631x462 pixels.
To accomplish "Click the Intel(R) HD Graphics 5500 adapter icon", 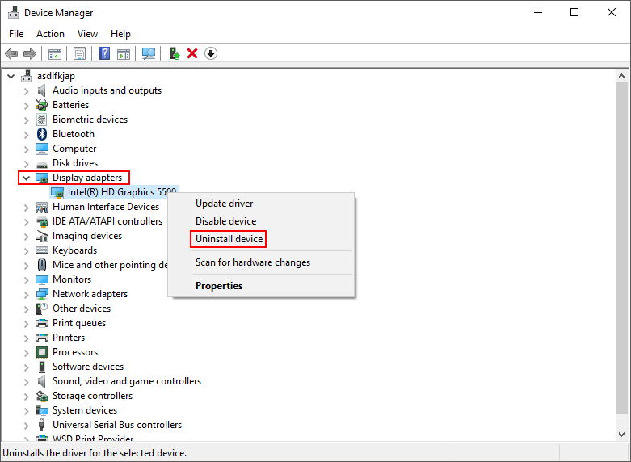I will coord(57,192).
